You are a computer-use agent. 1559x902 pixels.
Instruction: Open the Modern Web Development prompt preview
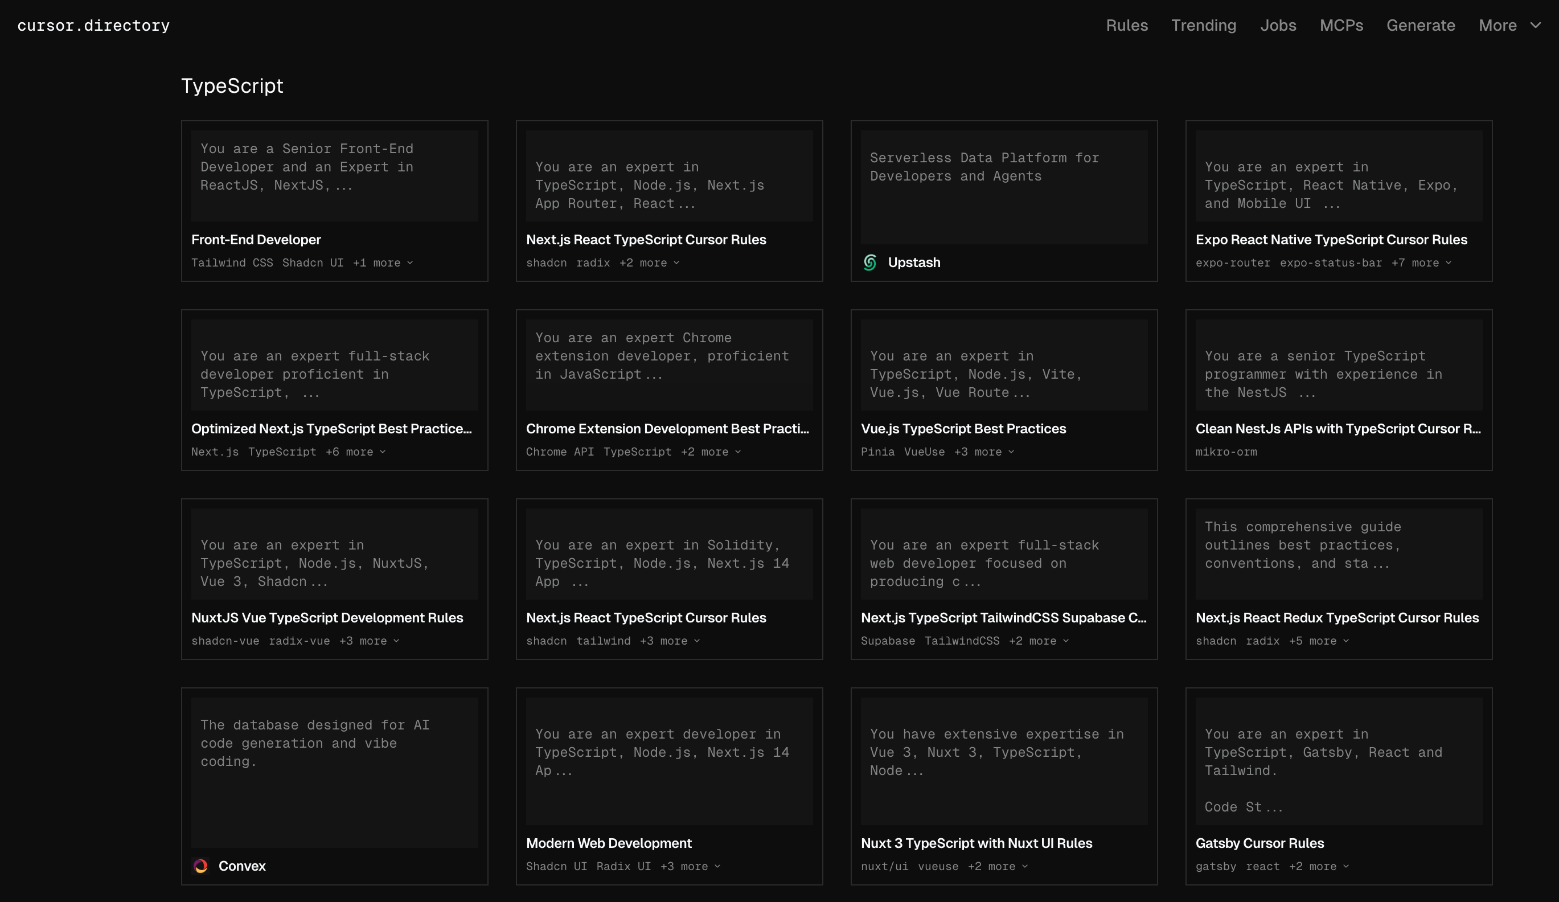pos(669,761)
